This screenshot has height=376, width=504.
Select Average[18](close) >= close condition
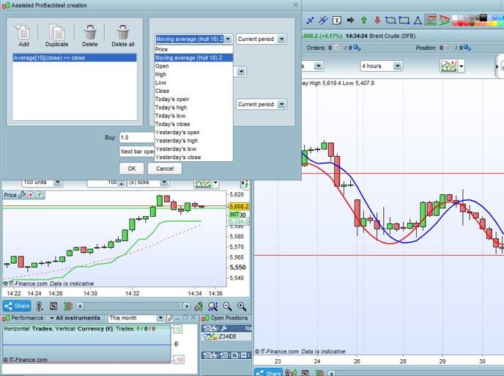[75, 58]
